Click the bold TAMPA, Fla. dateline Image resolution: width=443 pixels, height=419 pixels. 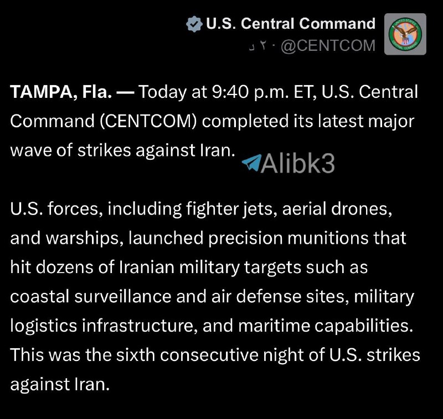pos(61,92)
